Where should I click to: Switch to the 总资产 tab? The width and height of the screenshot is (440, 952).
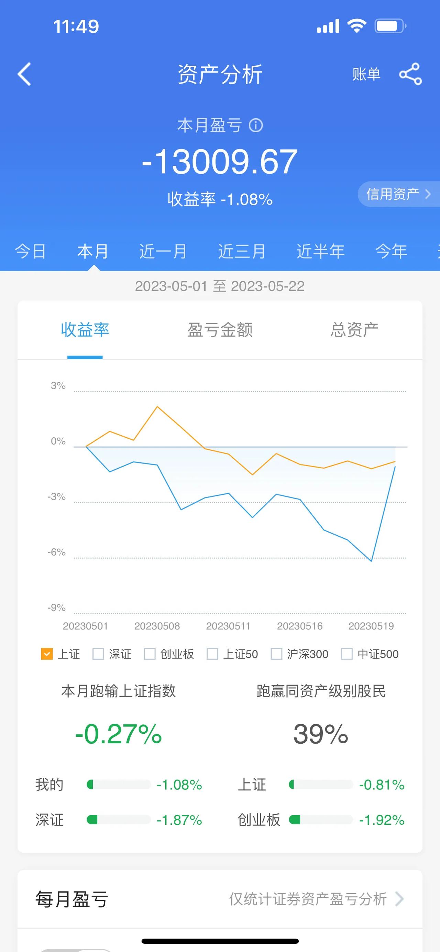(x=354, y=330)
